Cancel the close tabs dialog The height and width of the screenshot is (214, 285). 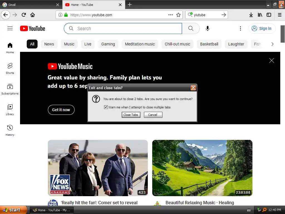153,115
